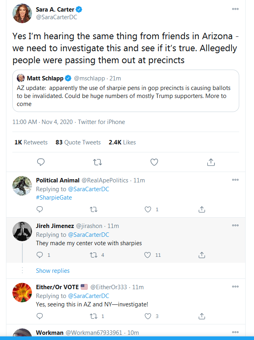The width and height of the screenshot is (254, 340).
Task: Open more options on Sara Carter's tweet
Action: (x=235, y=9)
